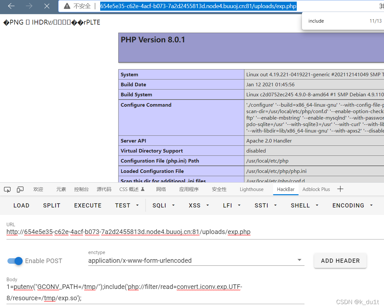
Task: Open the 控制台 tab
Action: 81,189
